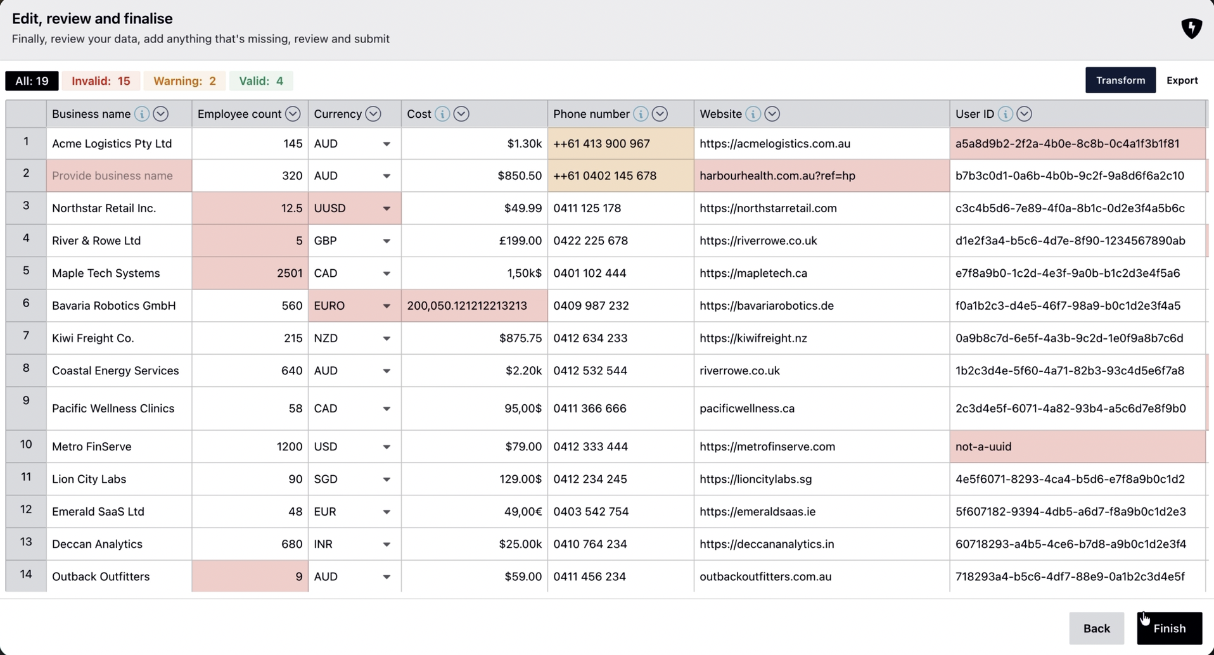Click the Cost column info icon

(x=442, y=114)
